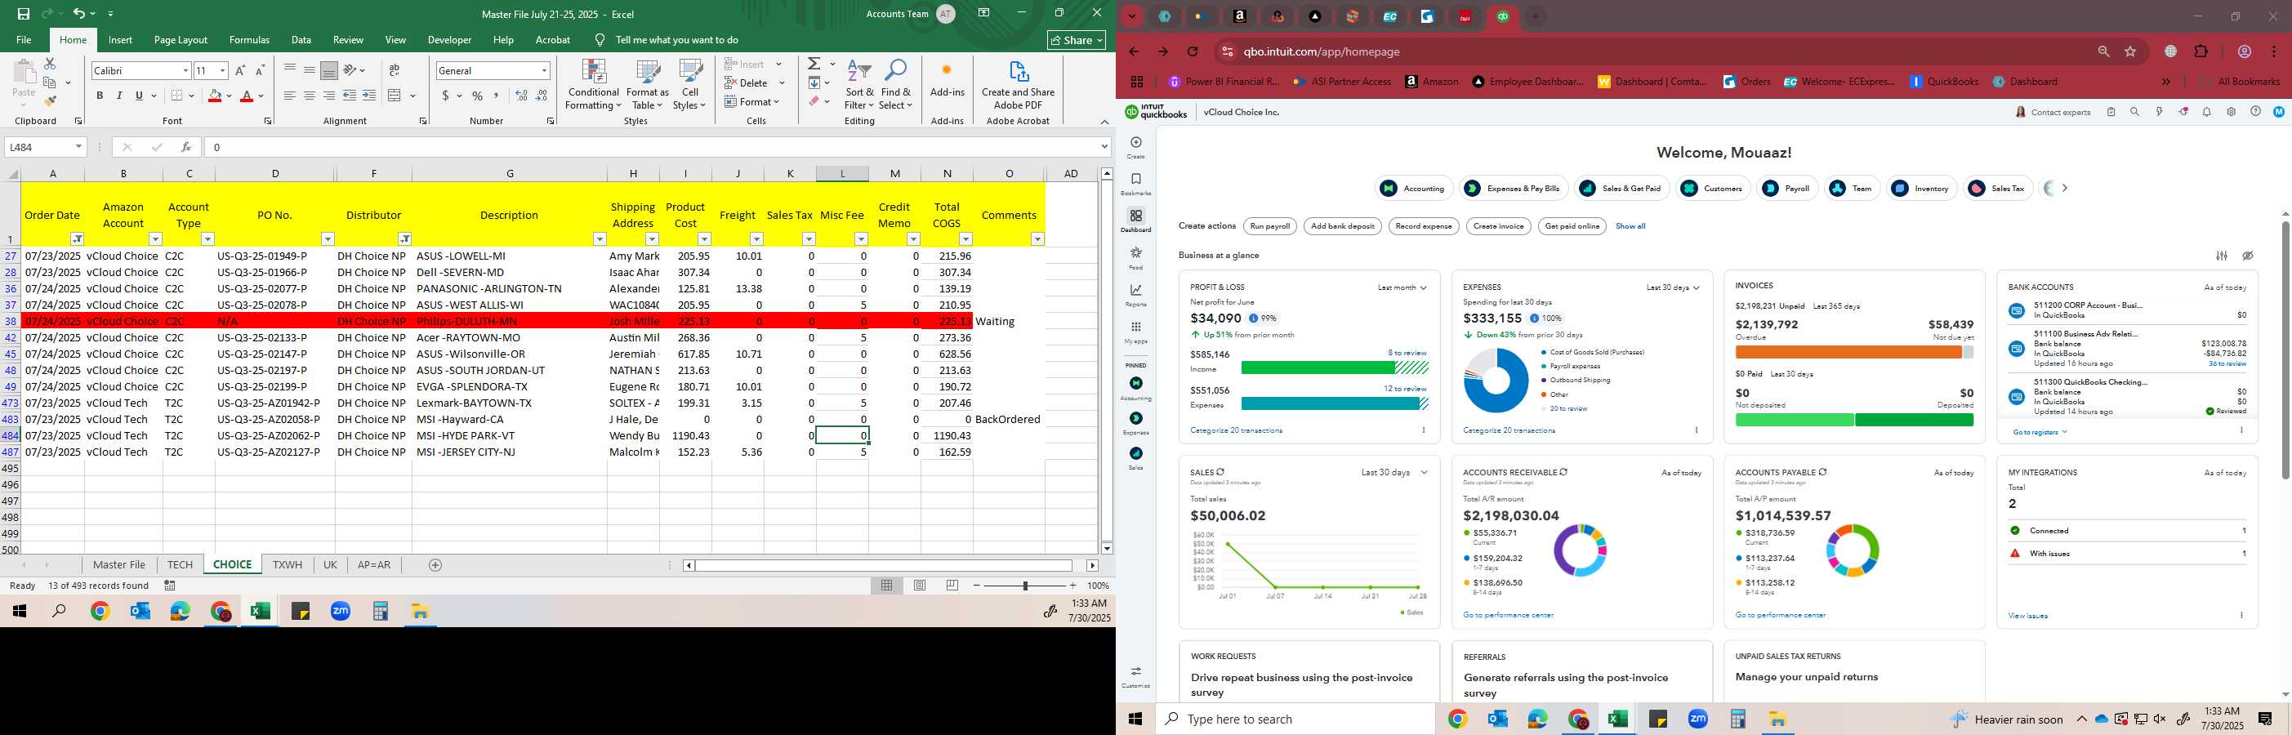Screen dimensions: 2292x735
Task: Open Feed in QuickBooks sidebar
Action: click(x=1136, y=258)
